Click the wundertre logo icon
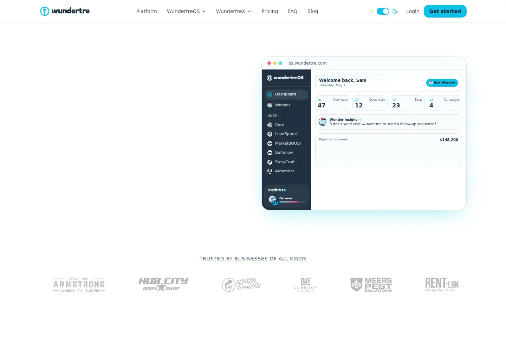Image resolution: width=506 pixels, height=351 pixels. tap(45, 11)
